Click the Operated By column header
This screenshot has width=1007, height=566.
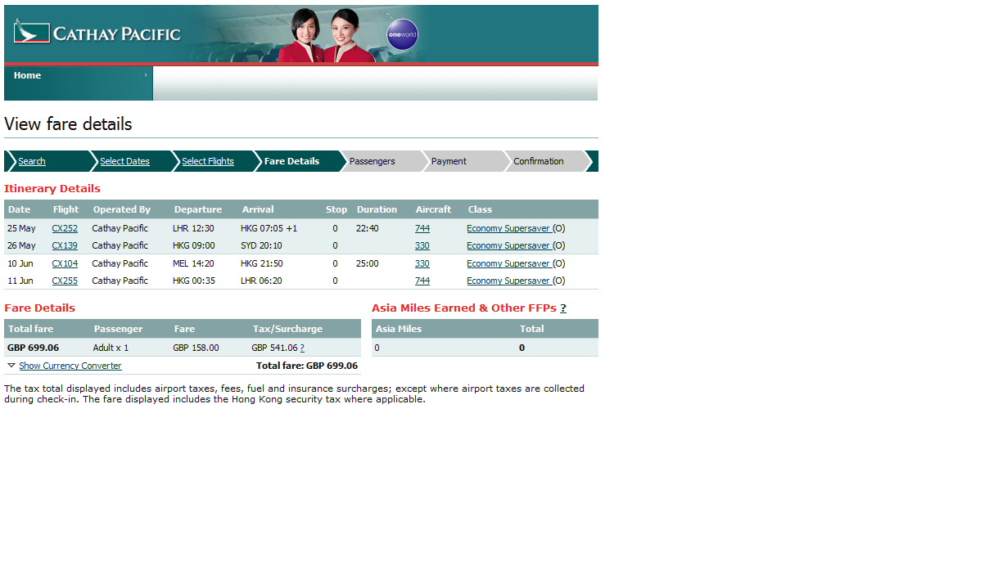click(x=122, y=209)
